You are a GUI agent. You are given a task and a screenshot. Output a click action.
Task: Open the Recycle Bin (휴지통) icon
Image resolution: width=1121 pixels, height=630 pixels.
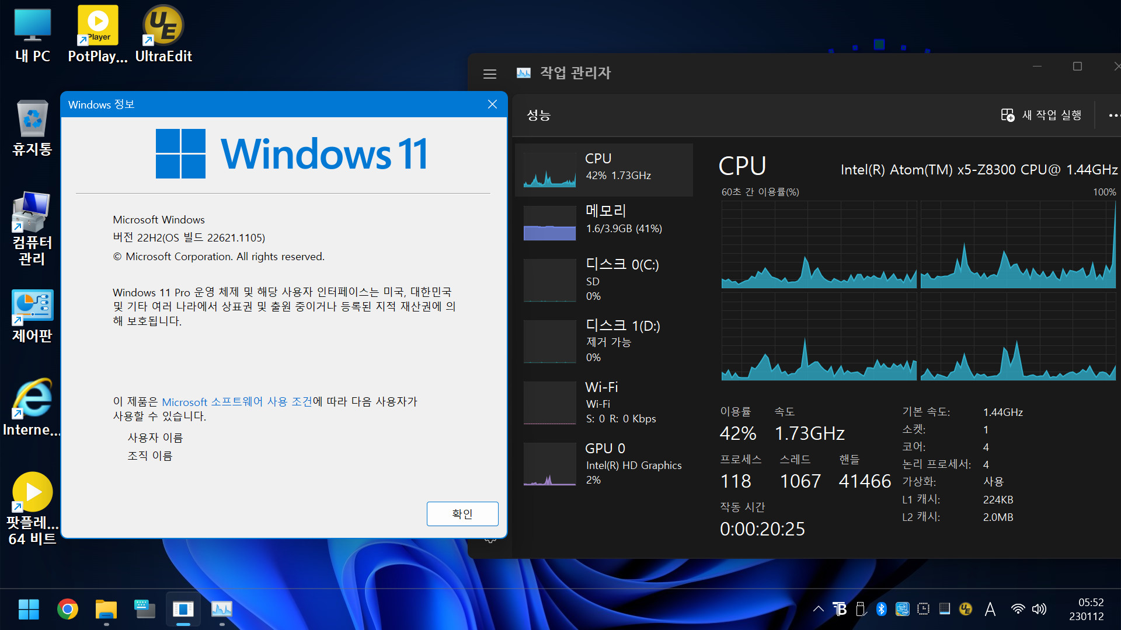(33, 128)
